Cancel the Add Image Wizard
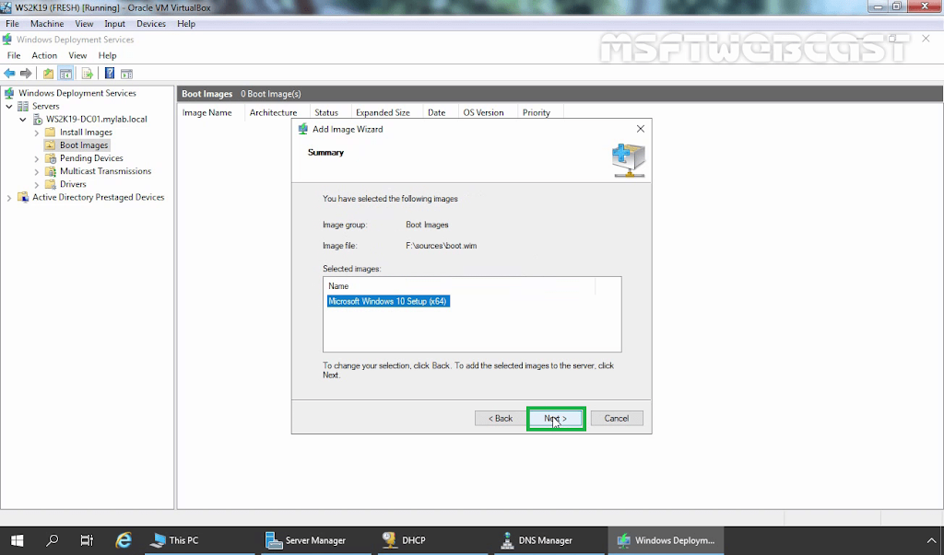The image size is (944, 555). [x=617, y=419]
